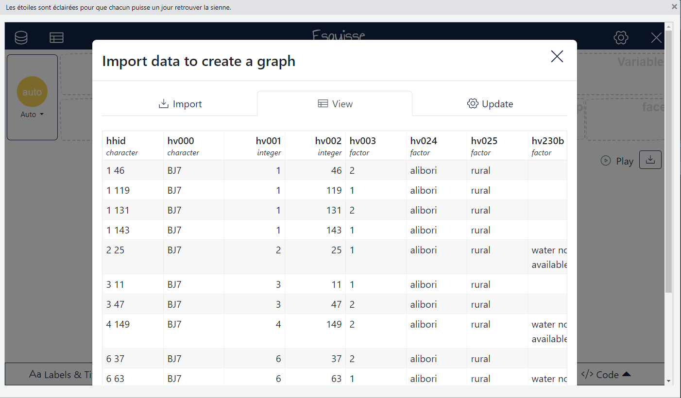This screenshot has width=681, height=398.
Task: Click the hv002 value 37
Action: 336,359
